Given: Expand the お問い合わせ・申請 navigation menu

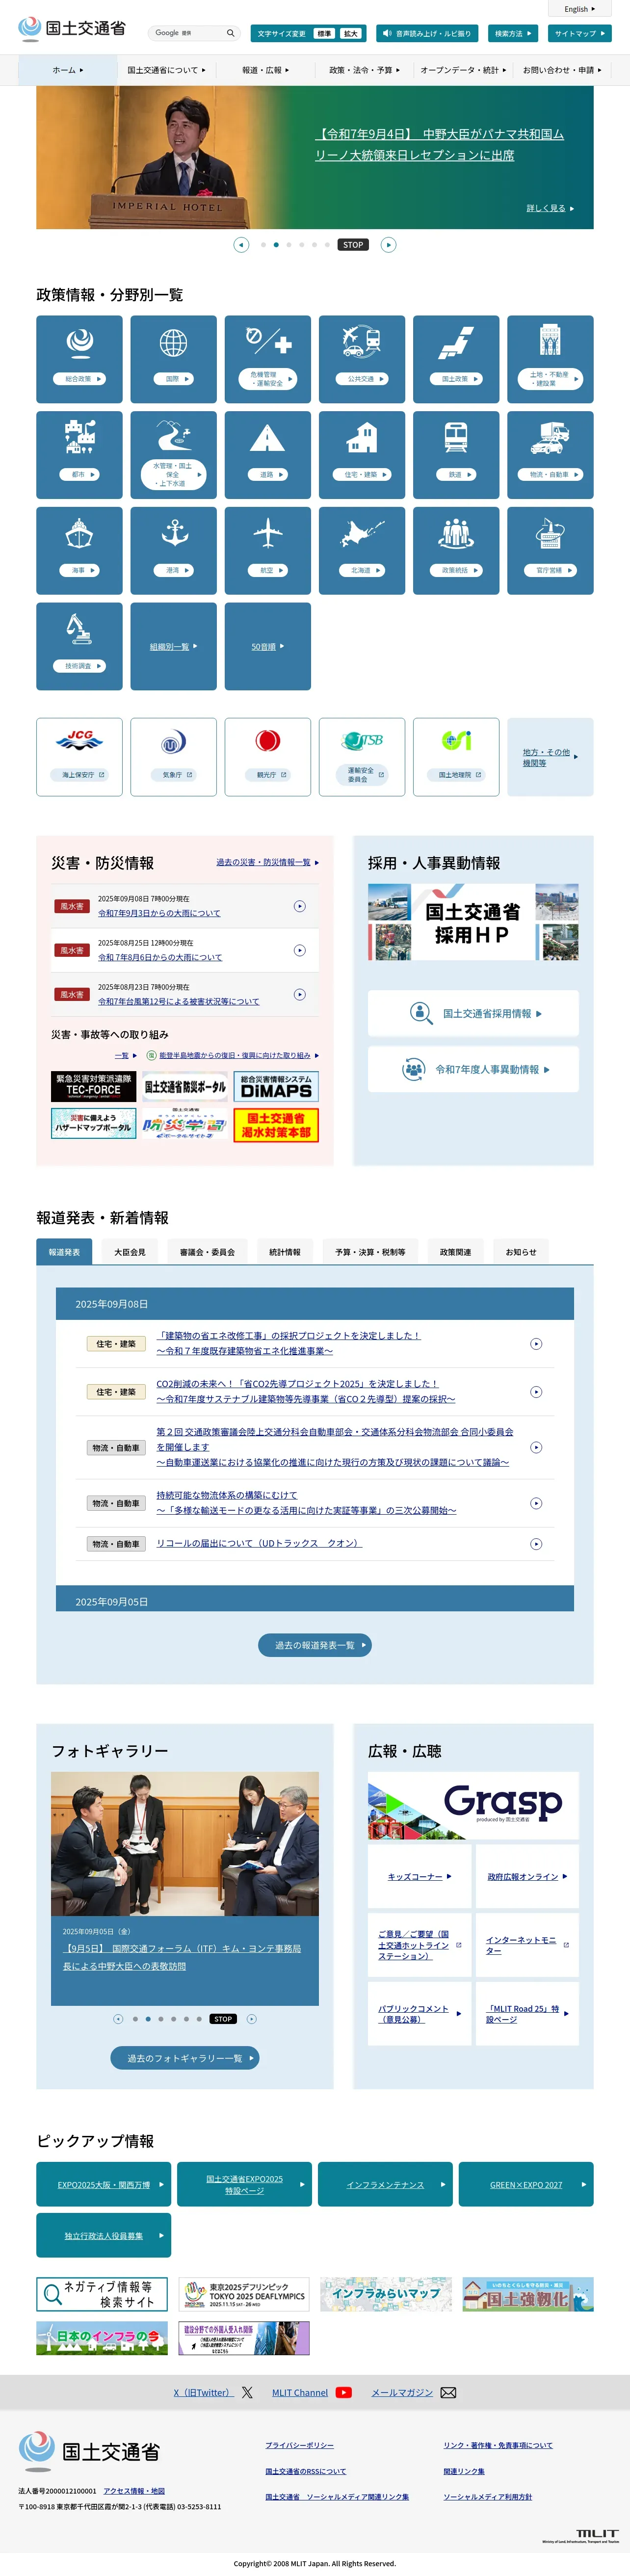Looking at the screenshot, I should click(562, 70).
